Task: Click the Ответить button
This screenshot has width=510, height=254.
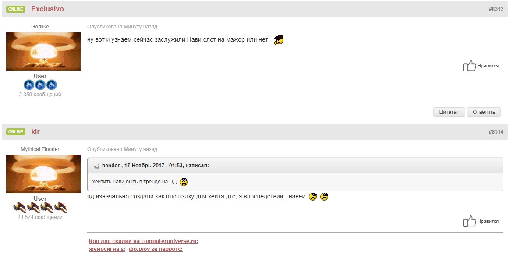Action: point(484,112)
